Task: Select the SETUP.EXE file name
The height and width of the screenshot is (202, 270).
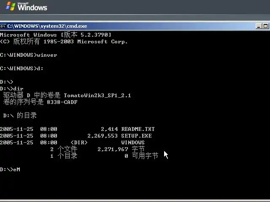Action: click(136, 136)
